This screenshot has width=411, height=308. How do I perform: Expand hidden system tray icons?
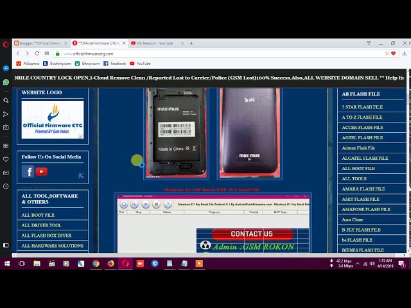click(x=358, y=264)
